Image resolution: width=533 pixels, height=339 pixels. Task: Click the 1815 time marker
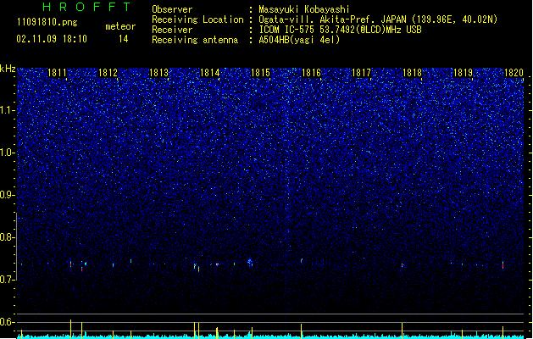[x=260, y=72]
